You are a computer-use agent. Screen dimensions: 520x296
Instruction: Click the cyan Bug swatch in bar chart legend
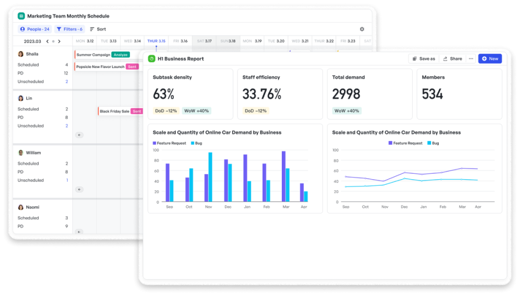pyautogui.click(x=192, y=143)
